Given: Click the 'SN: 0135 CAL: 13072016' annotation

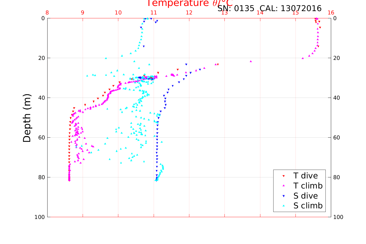Looking at the screenshot, I should (x=269, y=9).
